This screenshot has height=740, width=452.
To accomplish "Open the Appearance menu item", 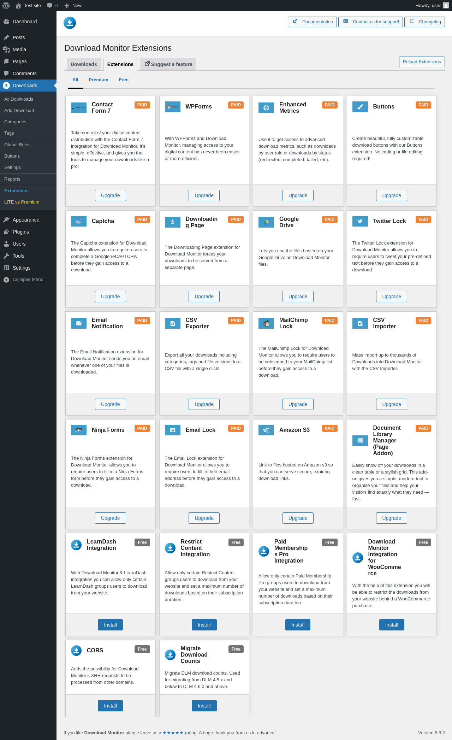I will click(28, 220).
